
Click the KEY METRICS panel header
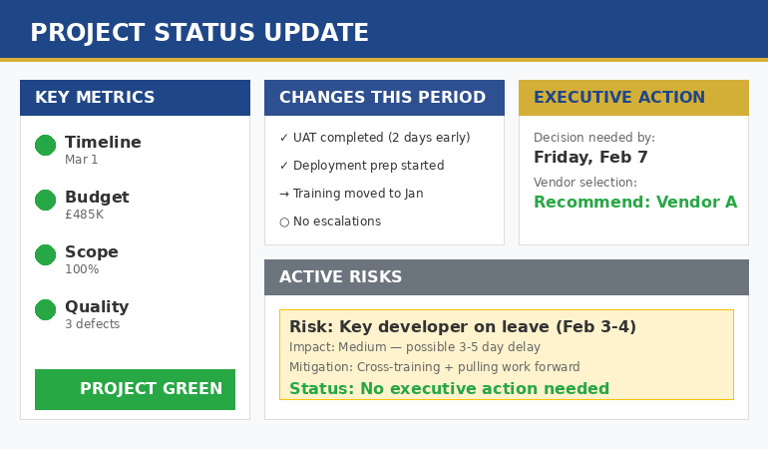[135, 98]
